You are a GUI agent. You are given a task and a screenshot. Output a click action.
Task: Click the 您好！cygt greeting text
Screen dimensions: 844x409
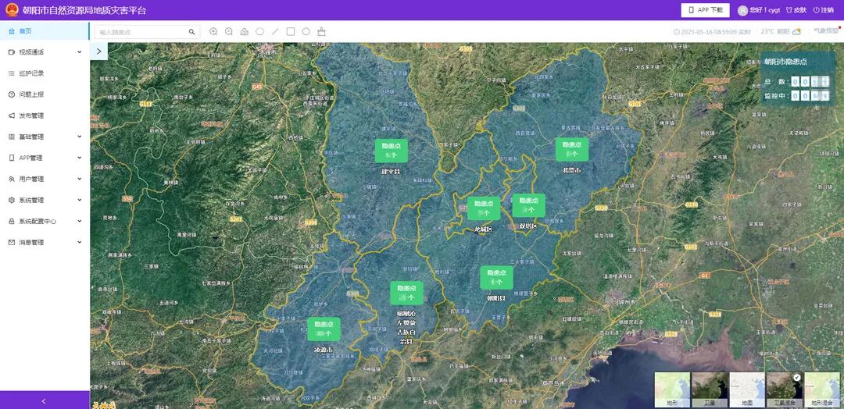[765, 10]
